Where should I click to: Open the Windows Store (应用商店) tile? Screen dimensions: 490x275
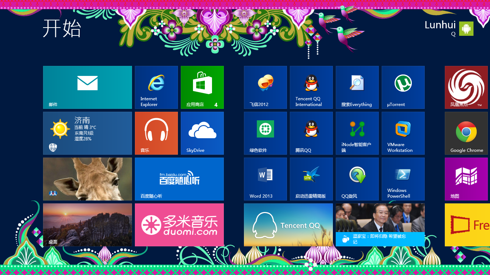pos(202,87)
